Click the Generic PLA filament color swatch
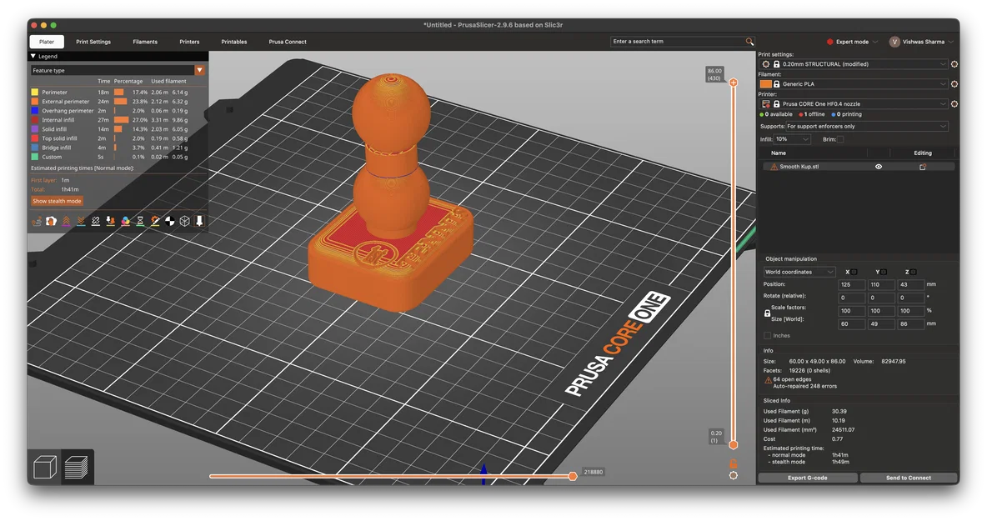The width and height of the screenshot is (987, 521). [x=765, y=83]
